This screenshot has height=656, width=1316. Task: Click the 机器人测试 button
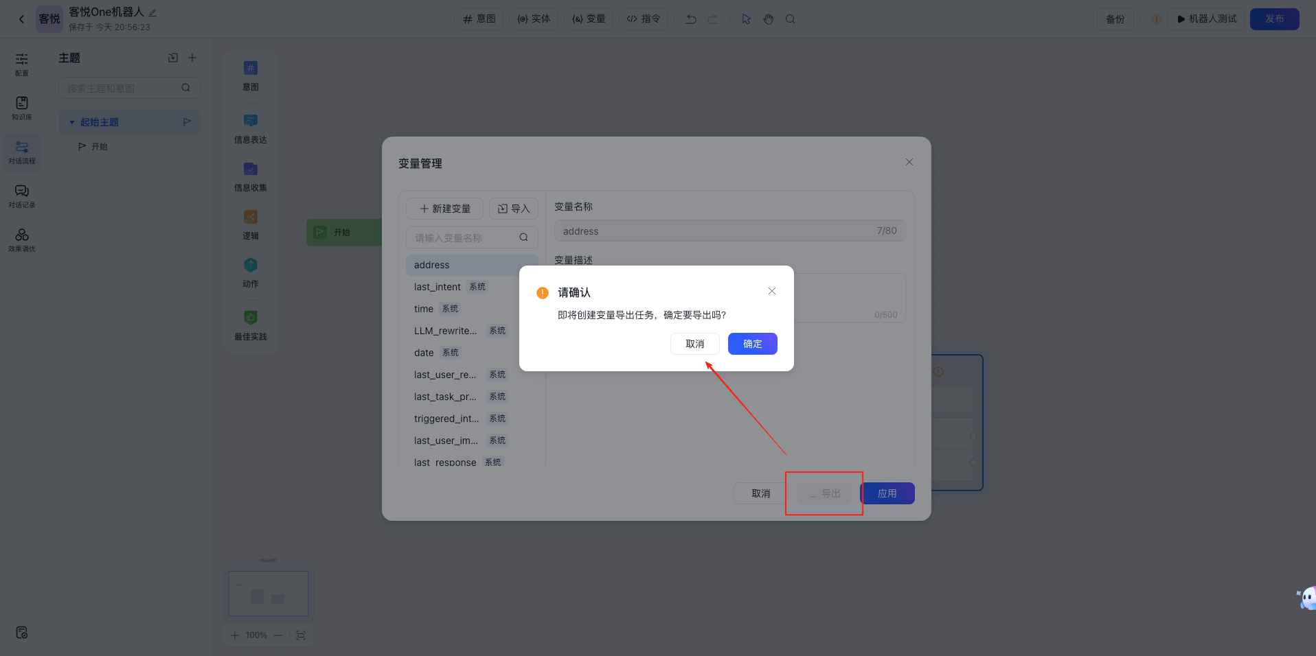tap(1207, 19)
